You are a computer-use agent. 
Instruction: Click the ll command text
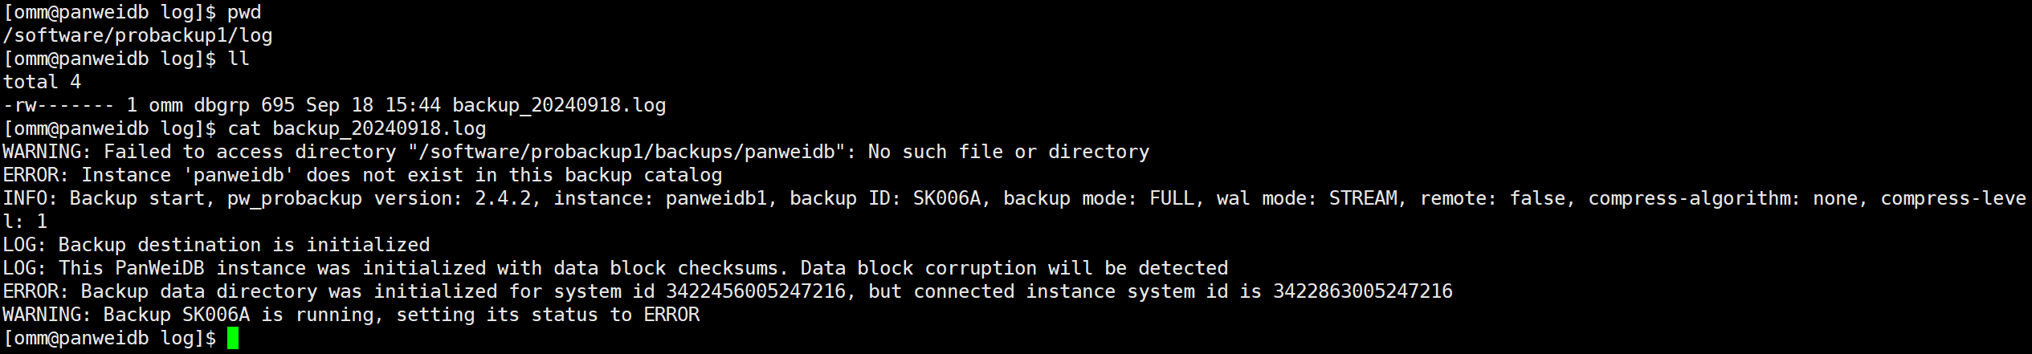239,59
